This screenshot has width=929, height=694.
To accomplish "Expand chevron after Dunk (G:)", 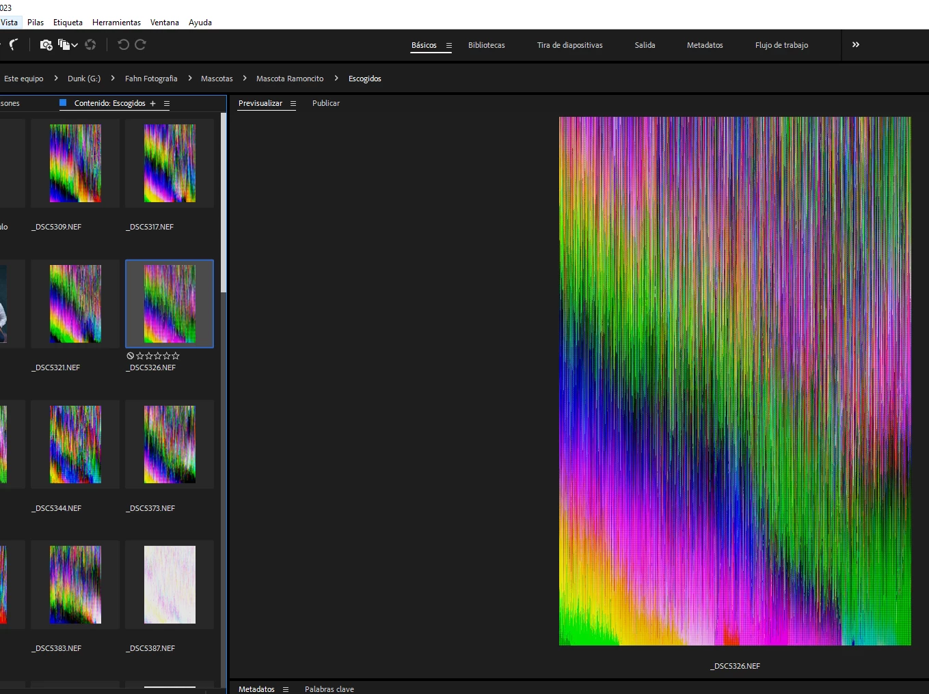I will pos(113,78).
